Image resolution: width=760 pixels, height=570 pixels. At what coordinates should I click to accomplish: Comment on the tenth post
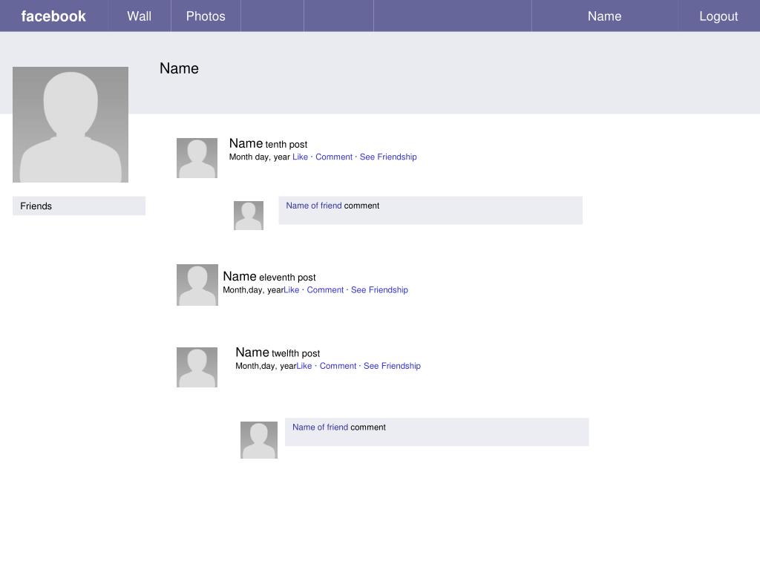(x=334, y=157)
